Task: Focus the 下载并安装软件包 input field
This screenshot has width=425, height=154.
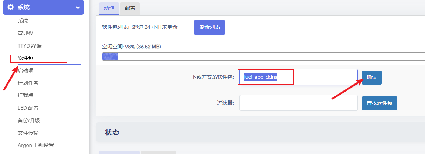Action: pos(298,77)
